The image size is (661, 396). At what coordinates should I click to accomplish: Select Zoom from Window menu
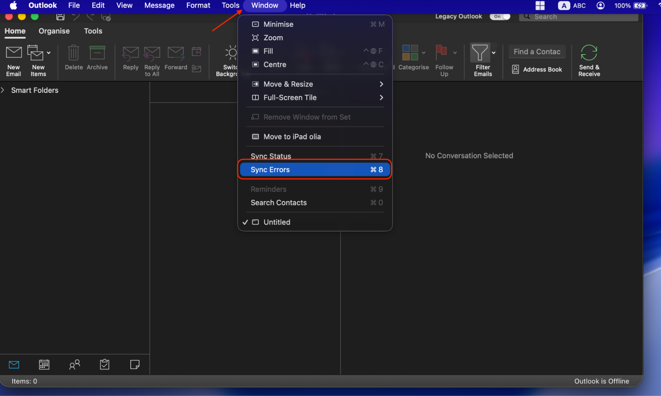point(315,38)
